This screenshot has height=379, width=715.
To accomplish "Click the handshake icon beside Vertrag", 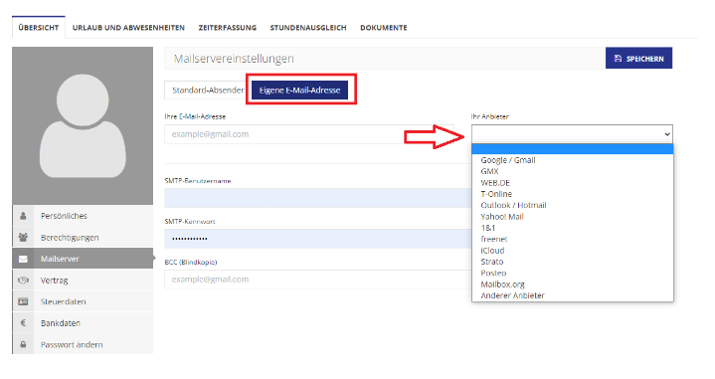I will pyautogui.click(x=23, y=281).
